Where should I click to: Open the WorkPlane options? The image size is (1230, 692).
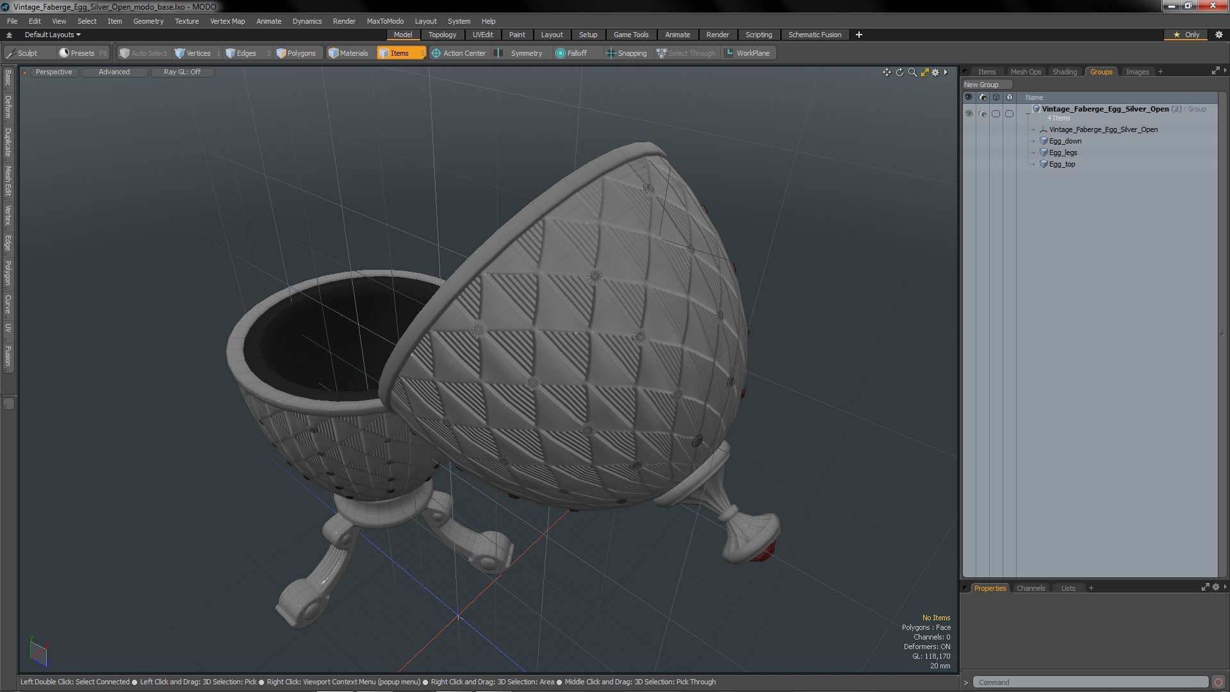point(748,53)
